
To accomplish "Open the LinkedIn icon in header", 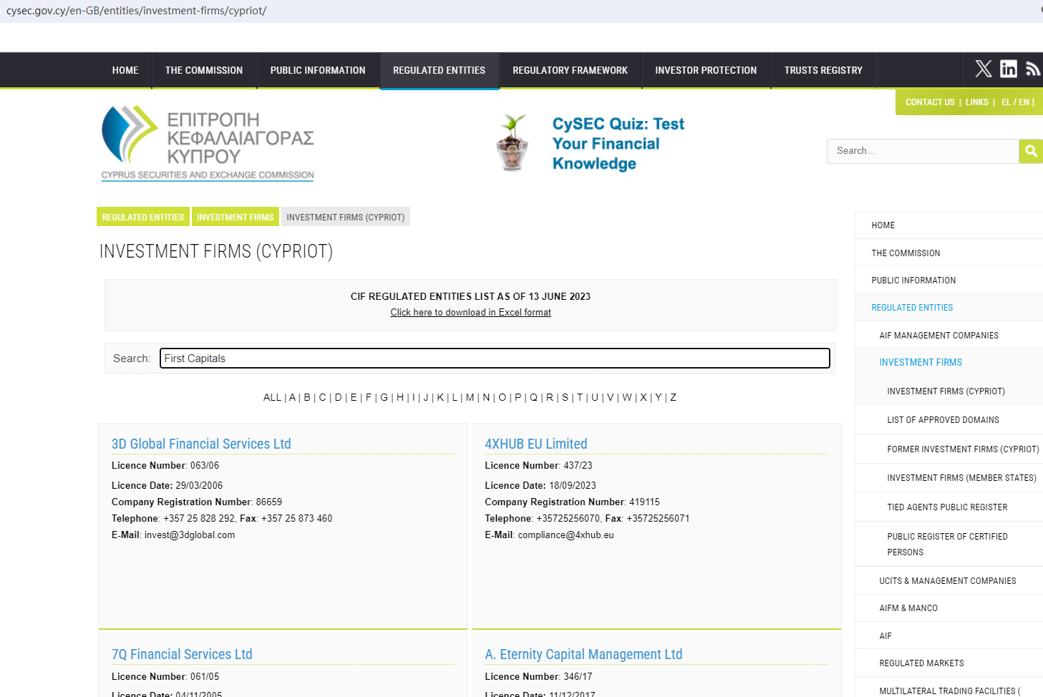I will point(1008,69).
